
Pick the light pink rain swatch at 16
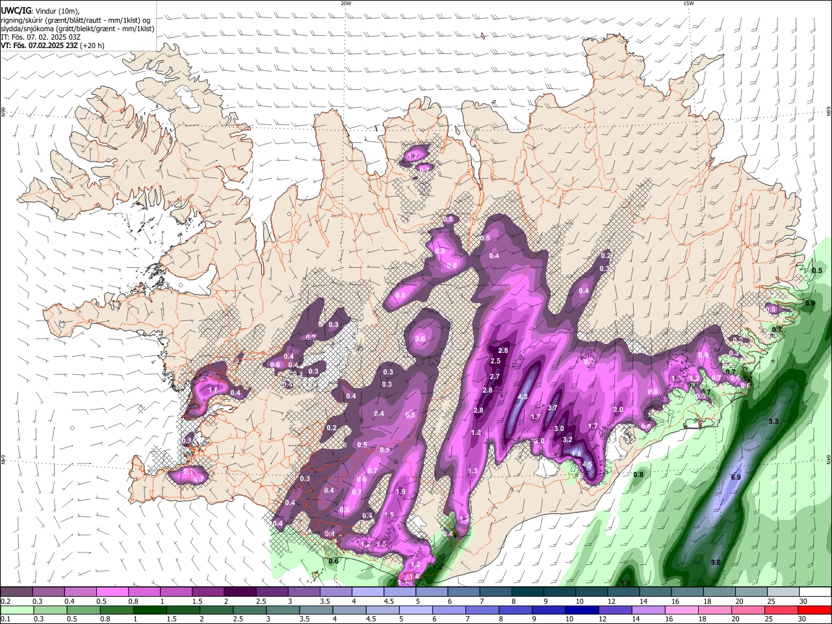(x=682, y=610)
